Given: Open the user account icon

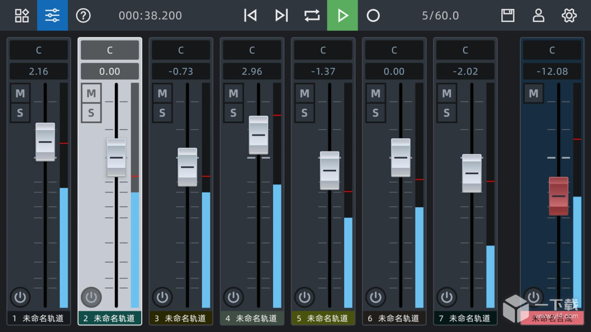Looking at the screenshot, I should click(x=538, y=15).
